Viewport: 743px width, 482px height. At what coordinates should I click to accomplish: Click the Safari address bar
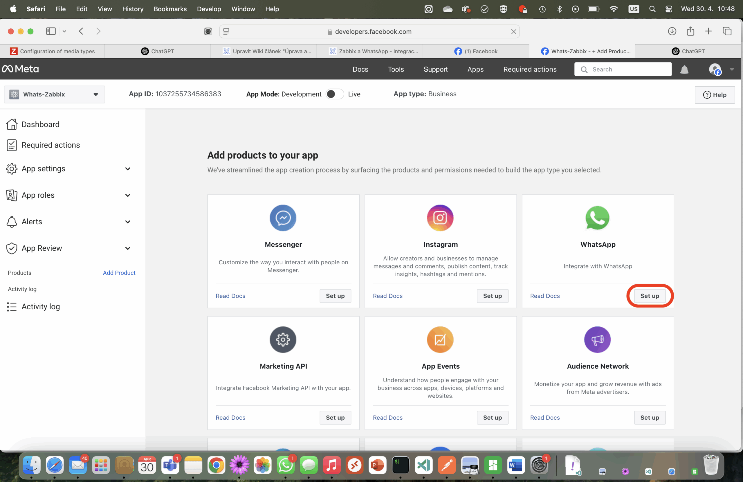(x=369, y=32)
